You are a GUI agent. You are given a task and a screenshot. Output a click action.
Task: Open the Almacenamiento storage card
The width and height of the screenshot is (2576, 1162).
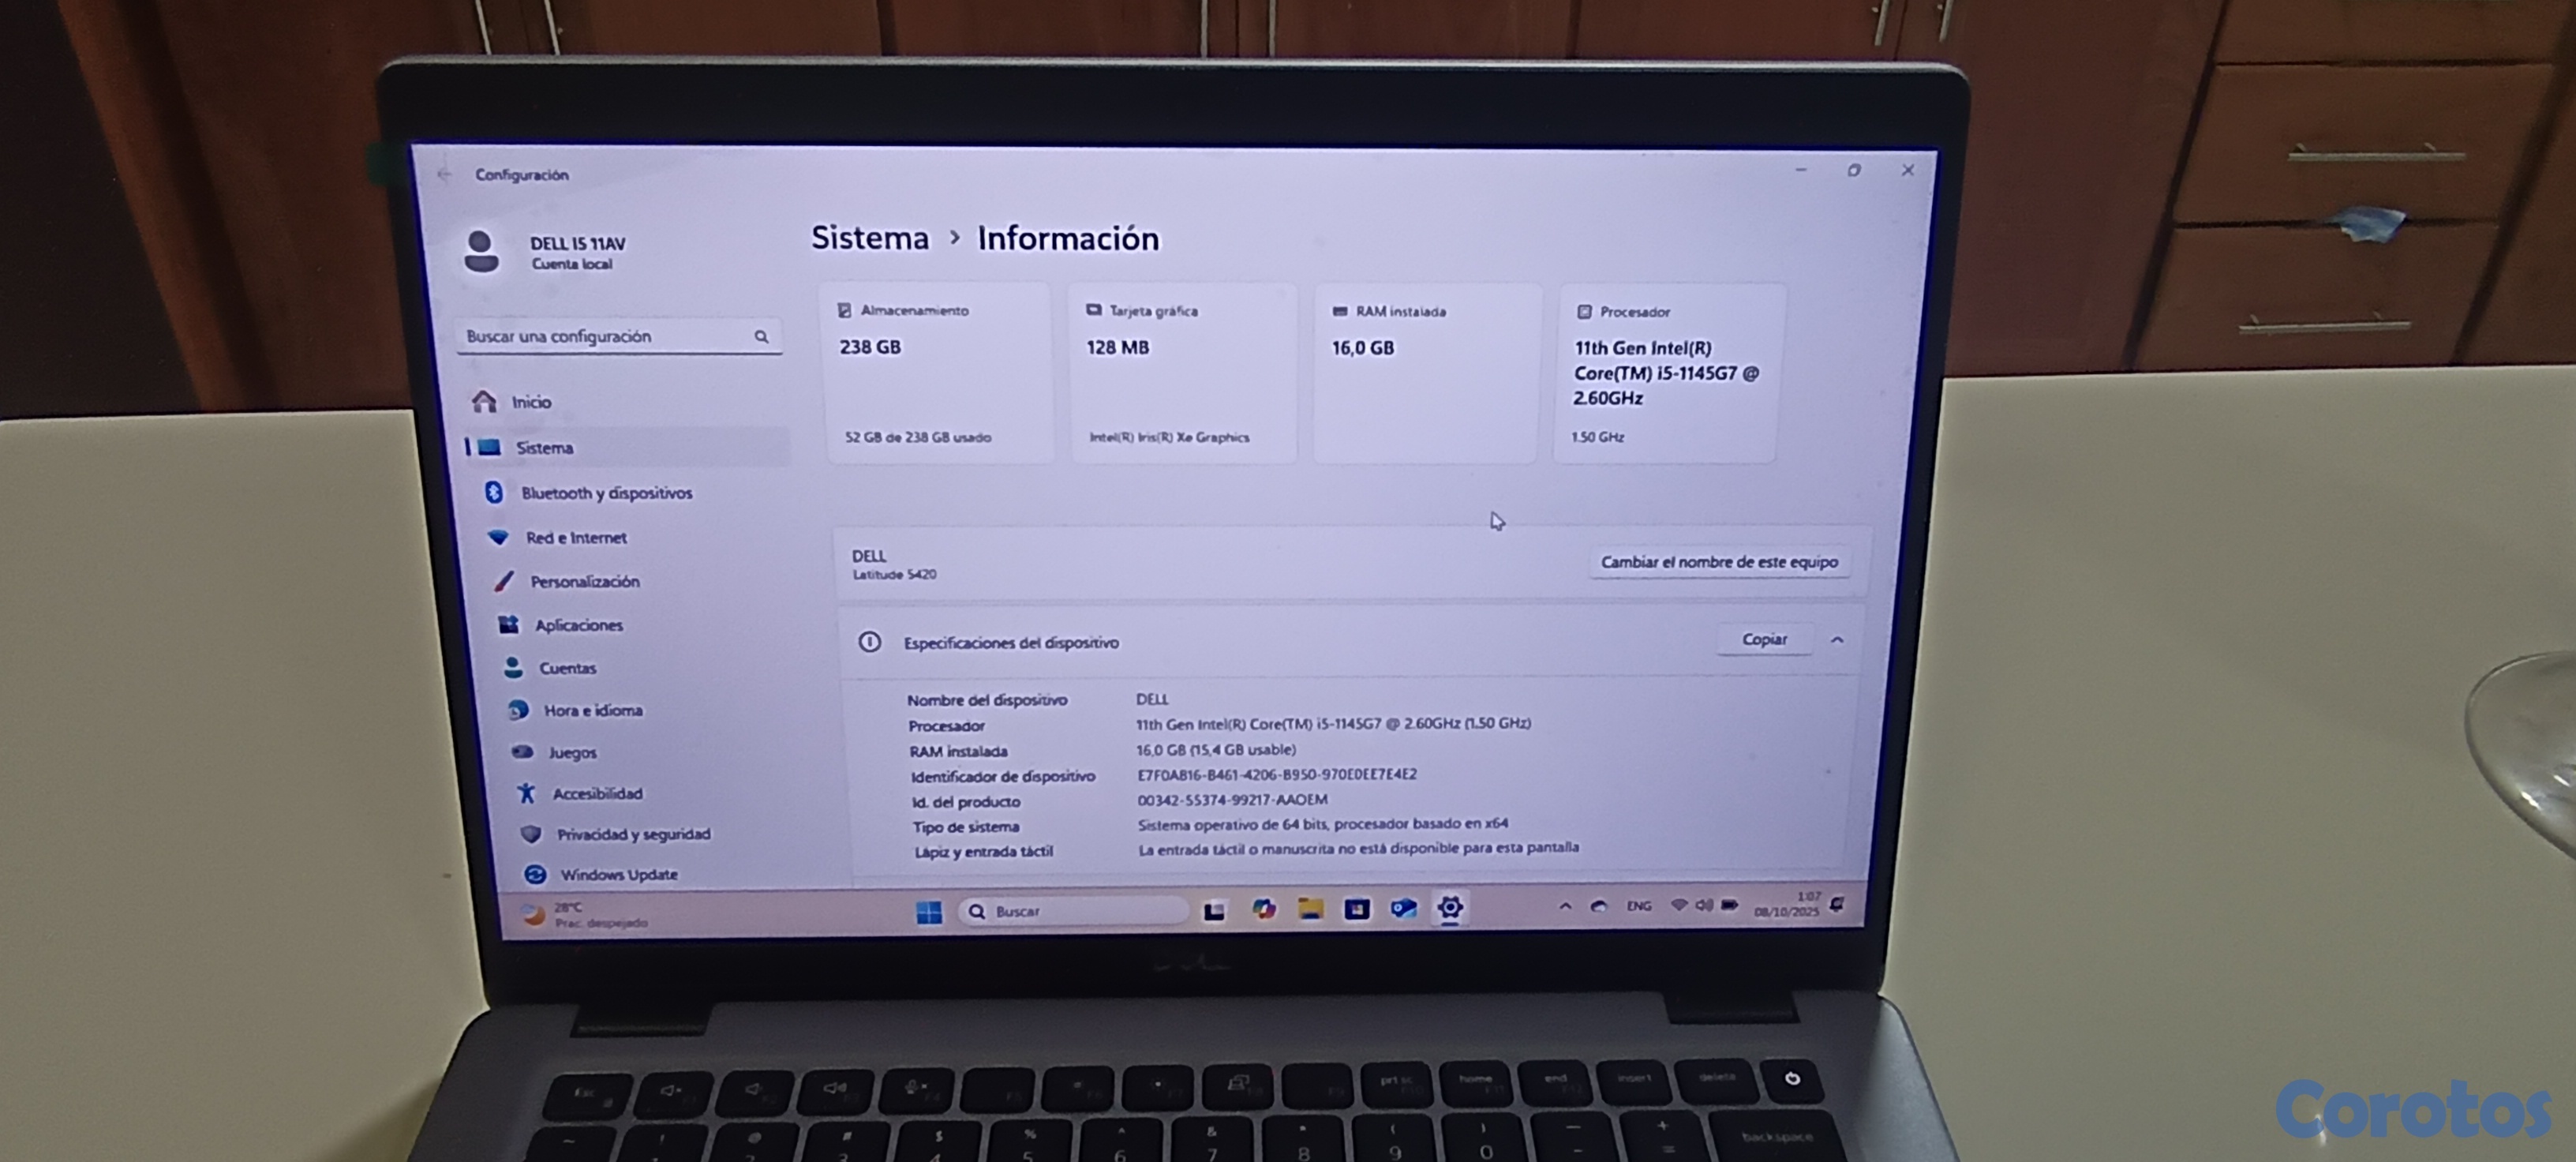coord(937,372)
